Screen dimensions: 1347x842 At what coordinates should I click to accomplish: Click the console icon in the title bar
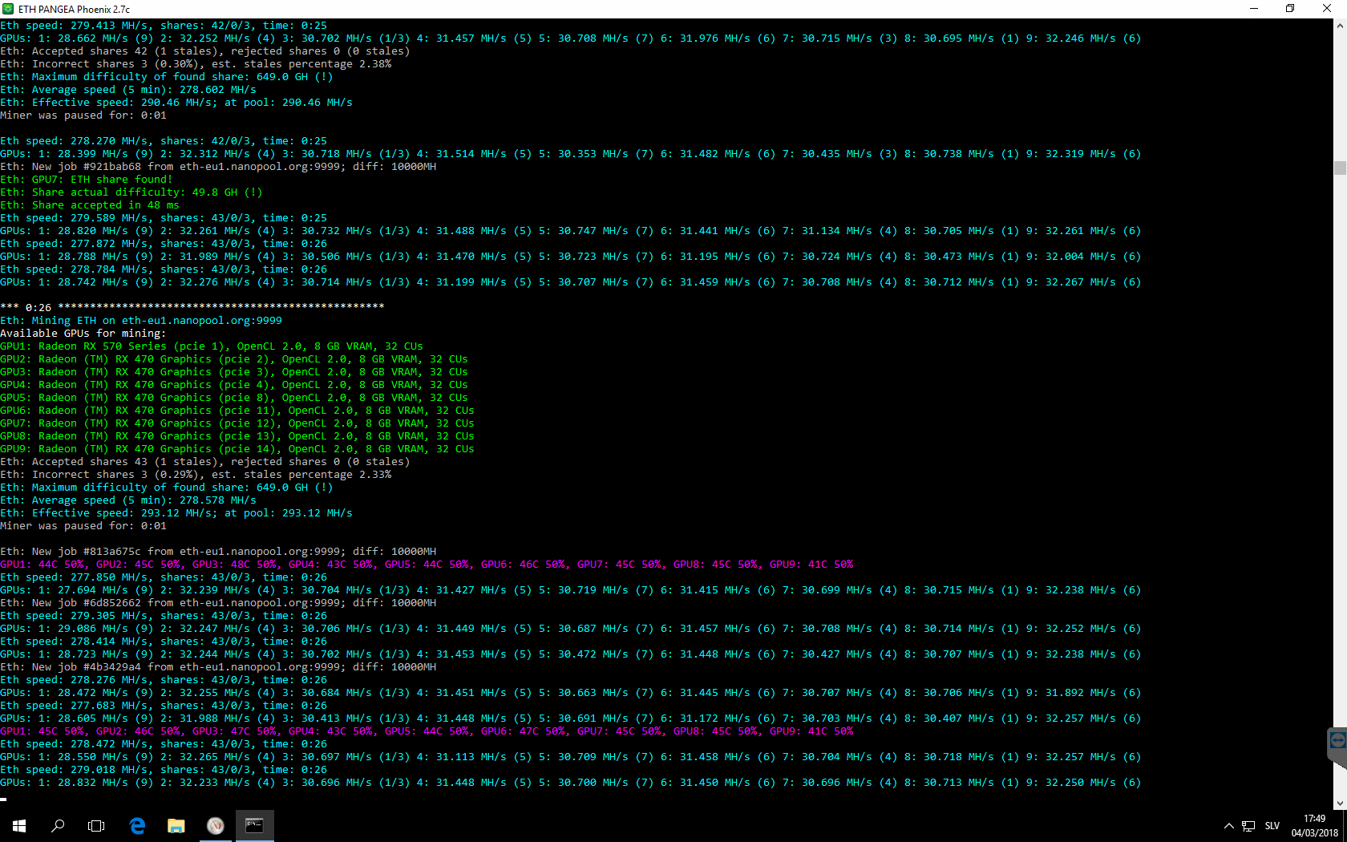8,9
